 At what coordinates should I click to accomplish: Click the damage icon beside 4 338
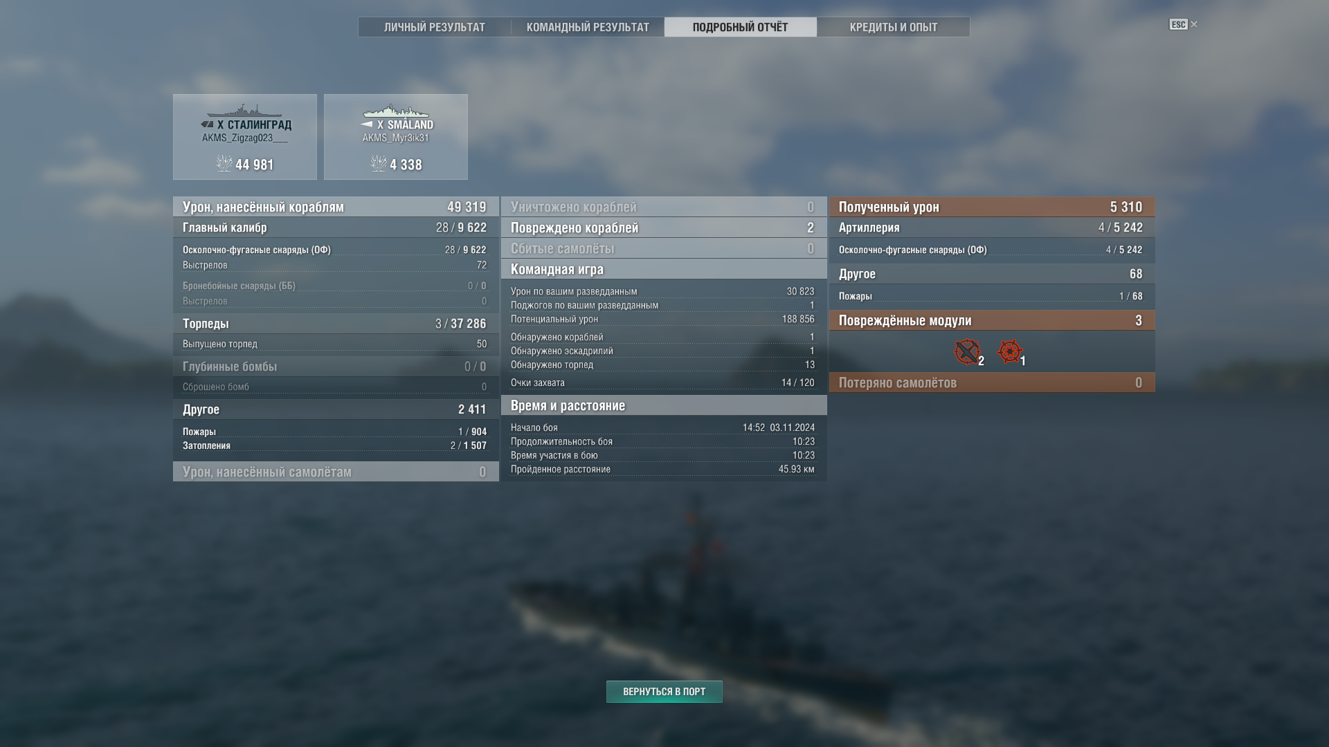tap(379, 163)
